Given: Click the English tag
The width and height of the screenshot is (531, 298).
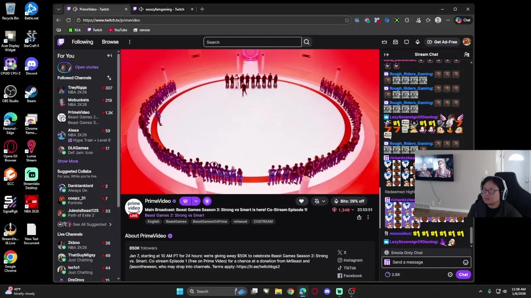Looking at the screenshot, I should coord(153,221).
